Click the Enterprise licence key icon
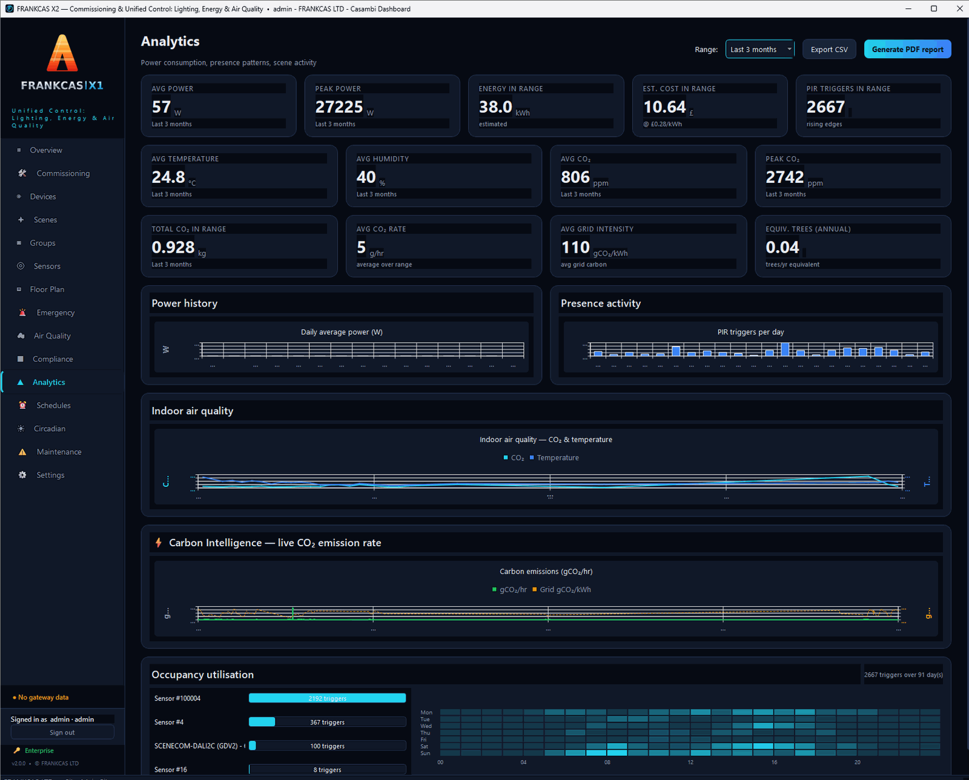Screen dimensions: 969x780 coord(17,750)
